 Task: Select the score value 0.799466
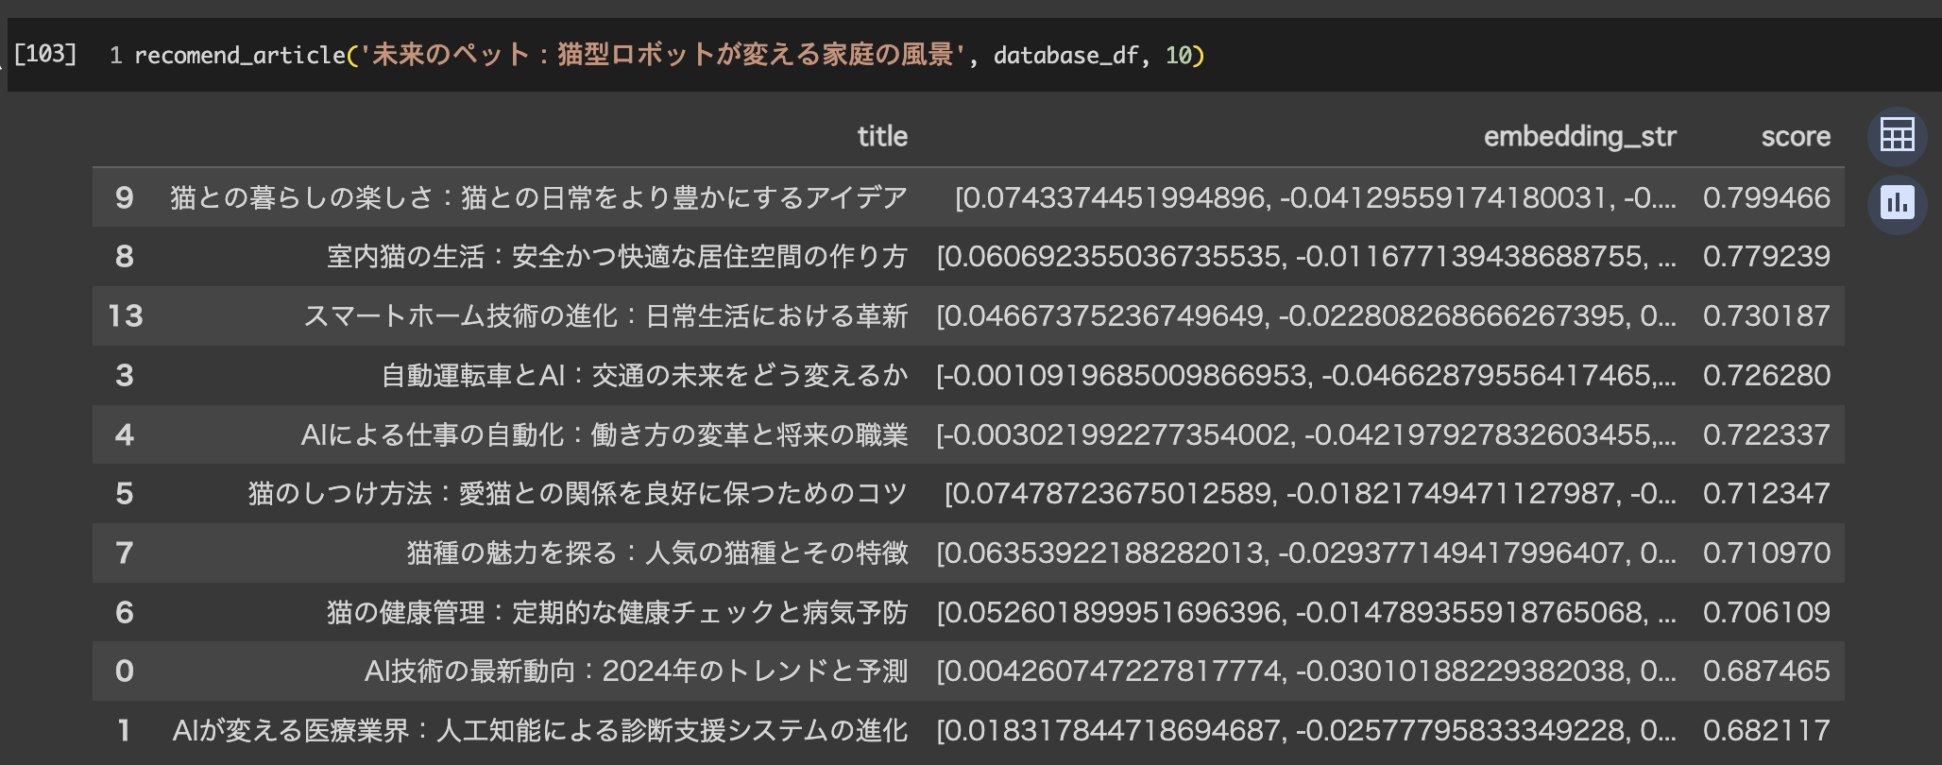click(x=1766, y=197)
